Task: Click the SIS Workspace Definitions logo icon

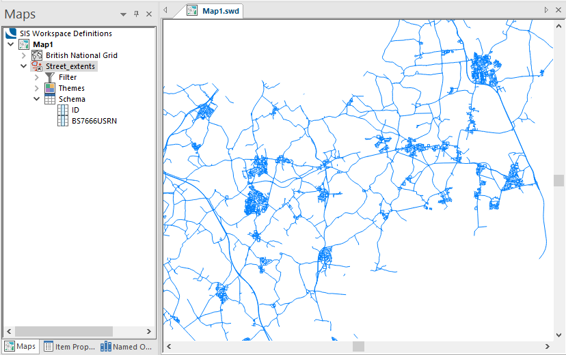Action: coord(11,33)
